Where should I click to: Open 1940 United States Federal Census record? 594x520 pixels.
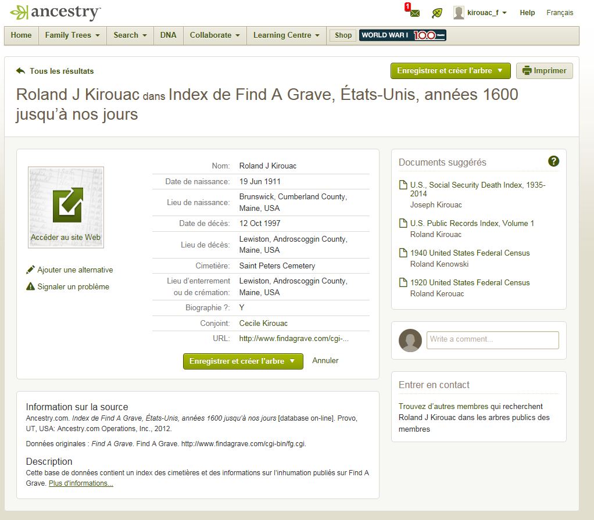pos(470,253)
